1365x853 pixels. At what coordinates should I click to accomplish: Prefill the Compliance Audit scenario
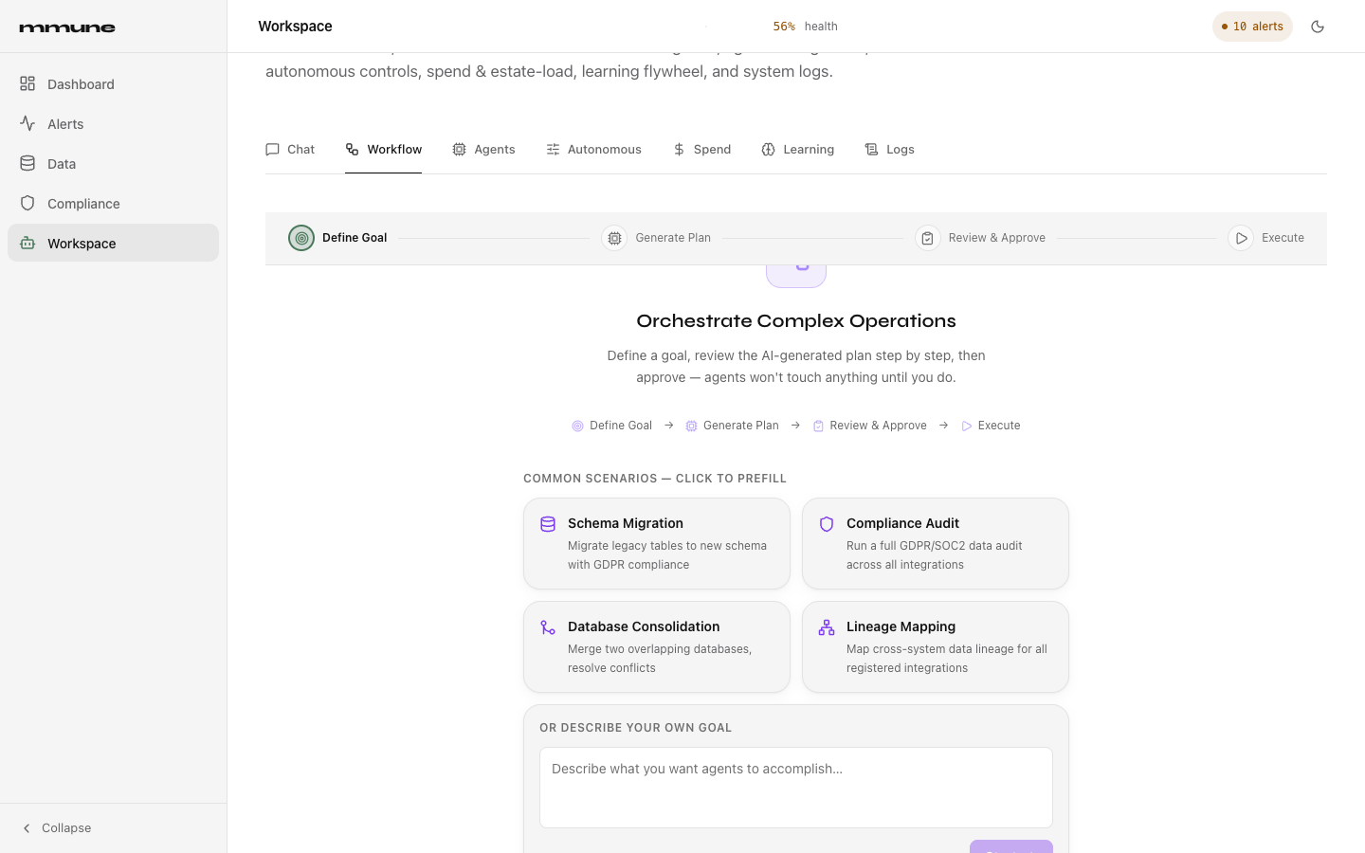(x=936, y=543)
